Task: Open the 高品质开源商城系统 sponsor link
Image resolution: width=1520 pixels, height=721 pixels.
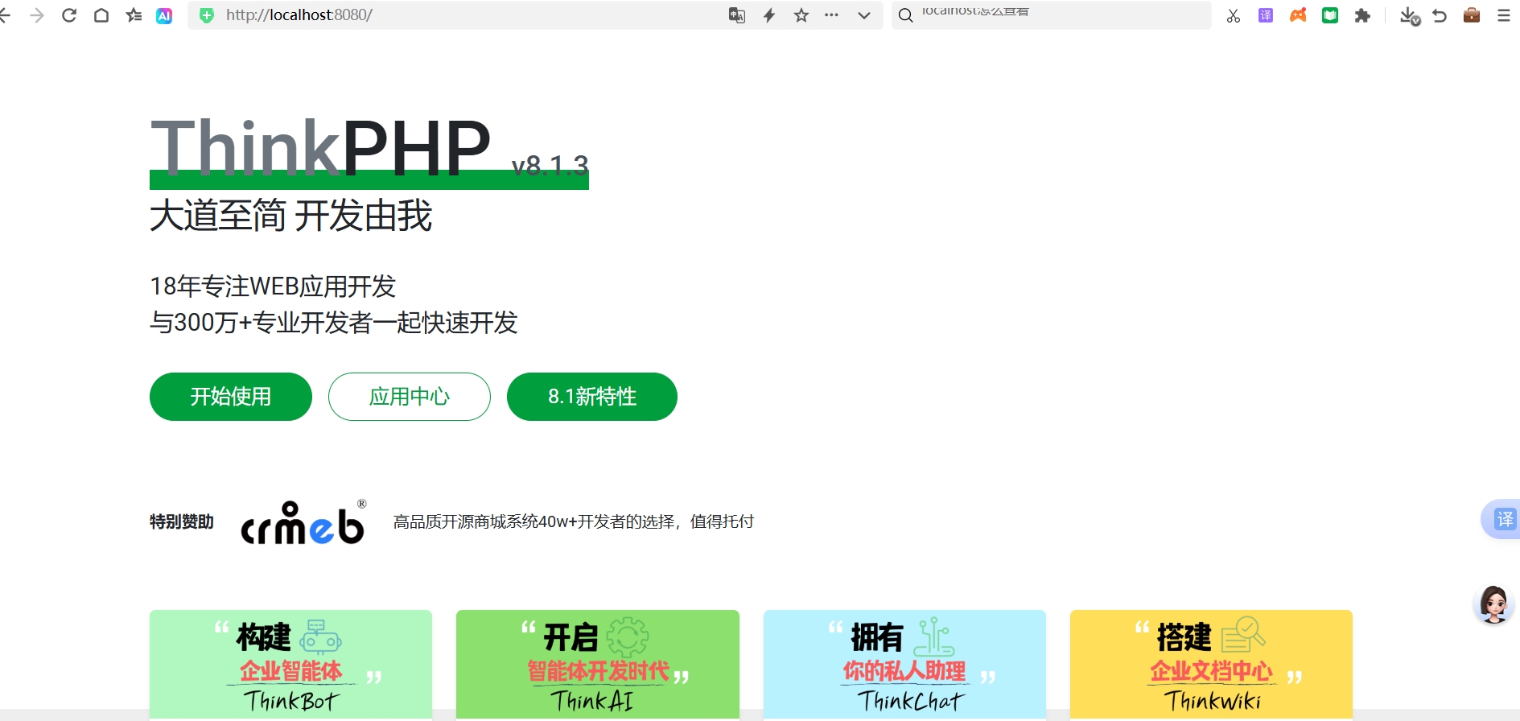Action: [x=573, y=522]
